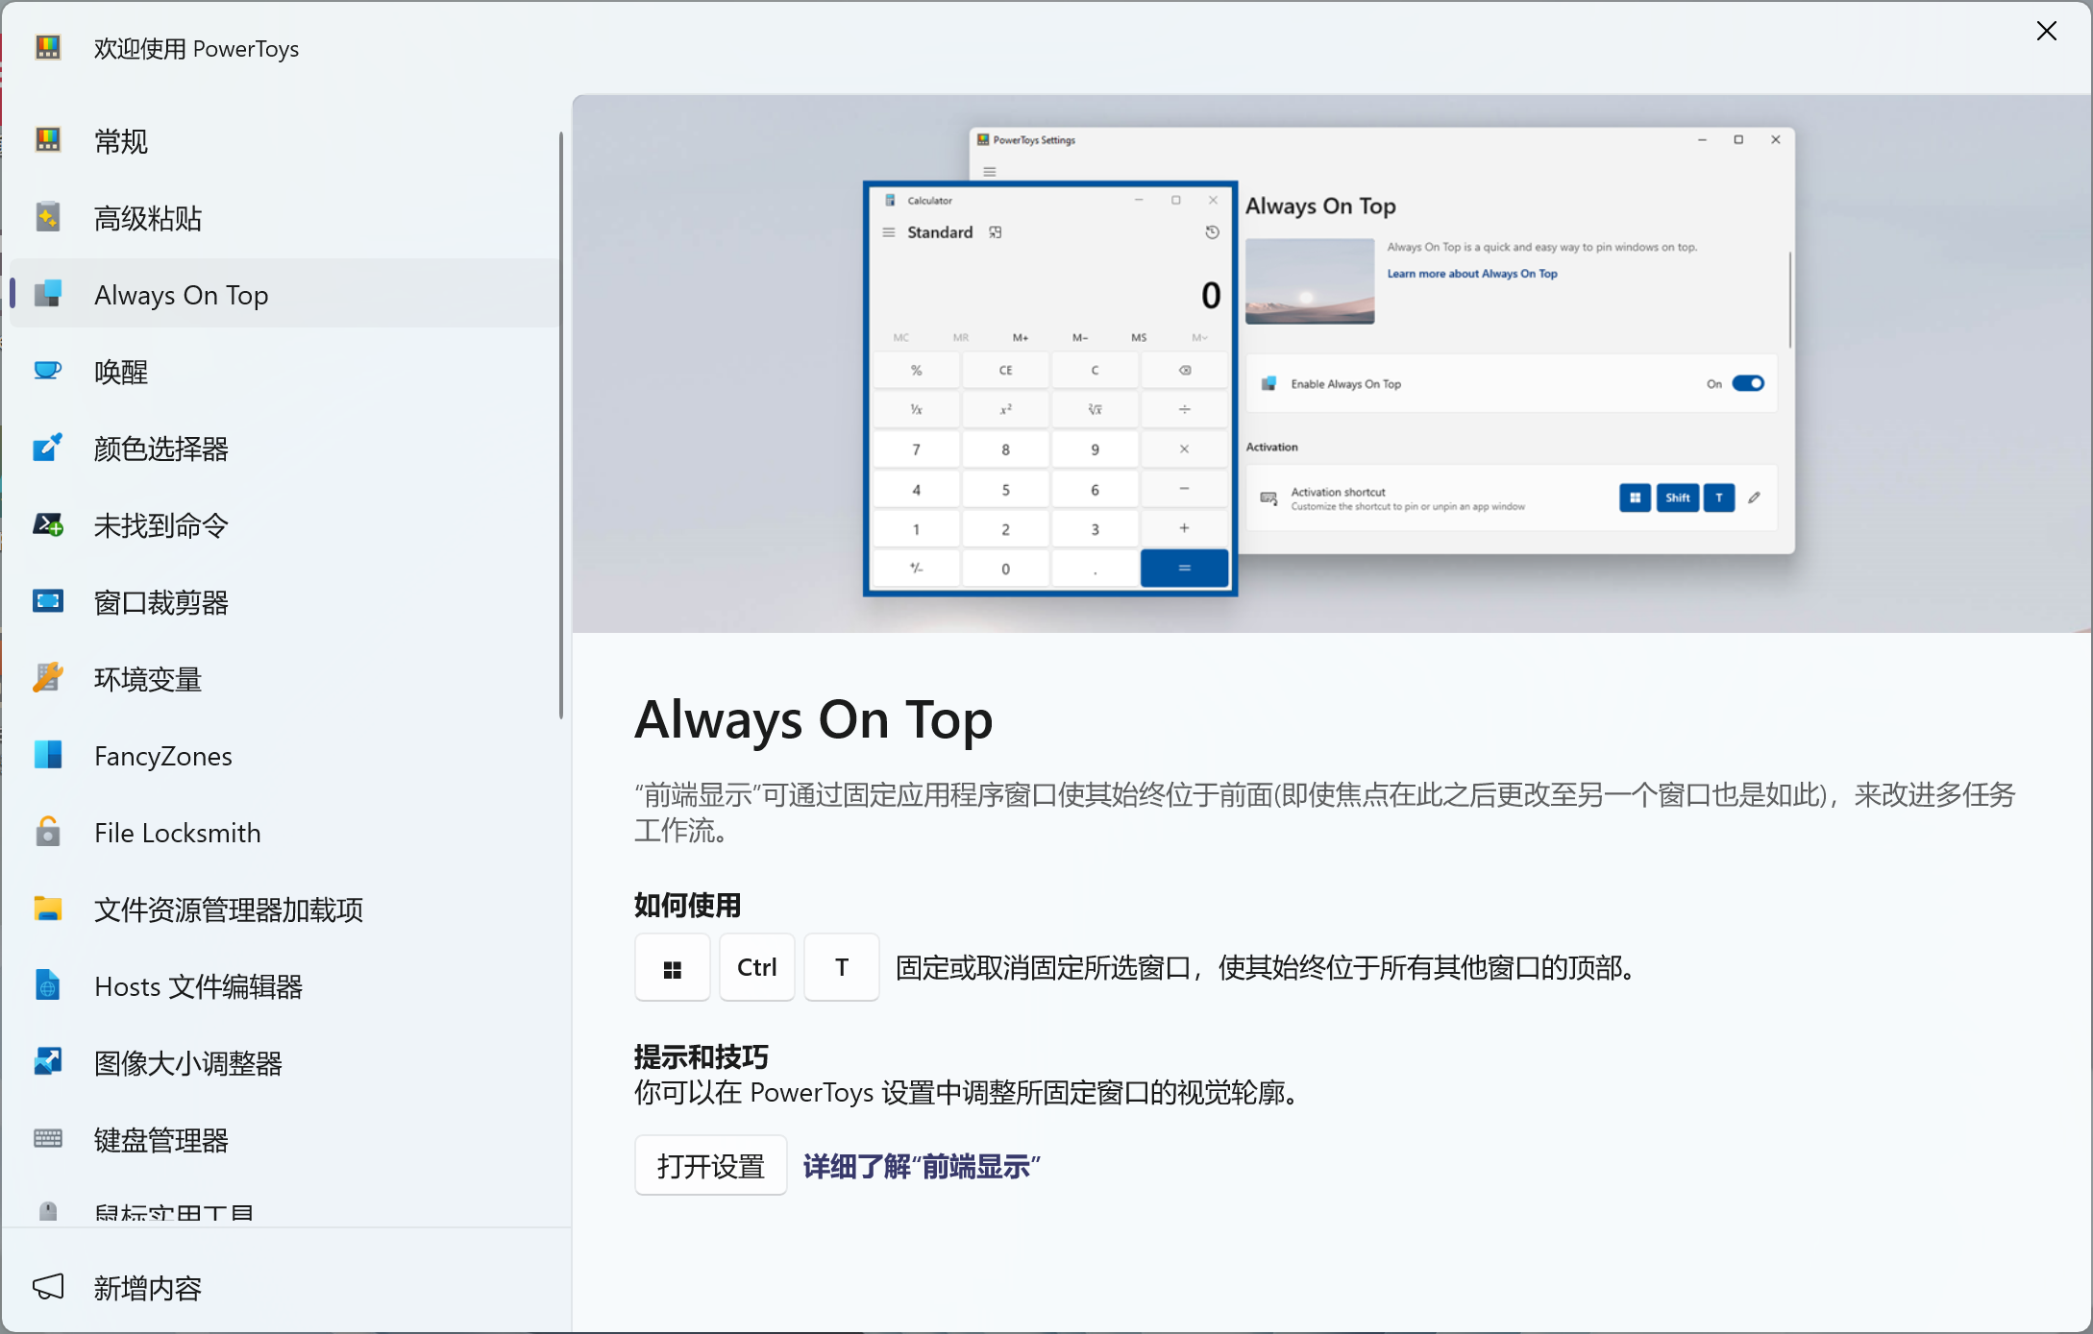Switch to 唤醒 page
2093x1334 pixels.
[x=283, y=372]
